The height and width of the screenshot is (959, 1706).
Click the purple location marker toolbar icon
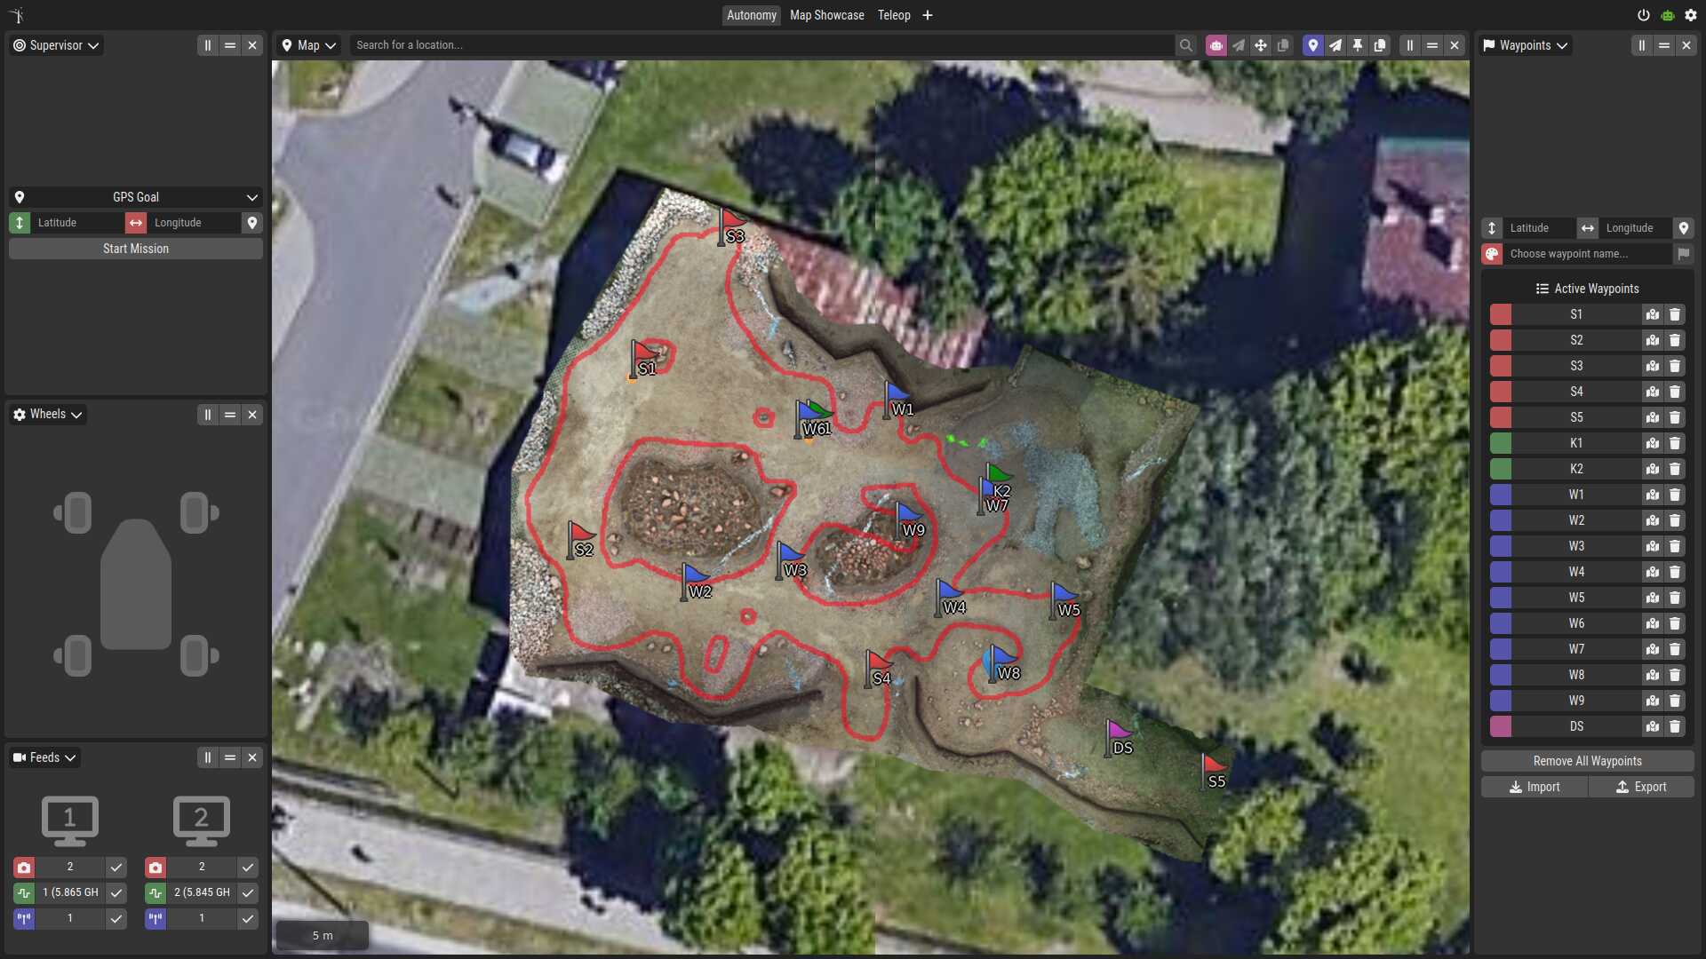coord(1312,45)
